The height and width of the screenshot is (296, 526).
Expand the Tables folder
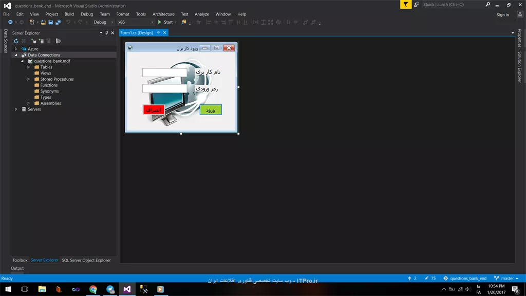click(x=29, y=67)
